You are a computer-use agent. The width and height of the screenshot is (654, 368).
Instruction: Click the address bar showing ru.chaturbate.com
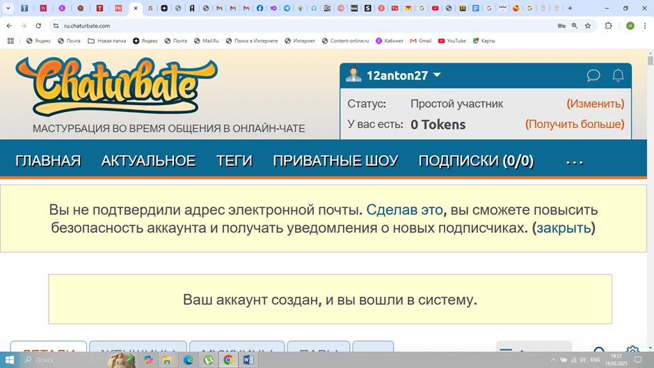pyautogui.click(x=278, y=26)
